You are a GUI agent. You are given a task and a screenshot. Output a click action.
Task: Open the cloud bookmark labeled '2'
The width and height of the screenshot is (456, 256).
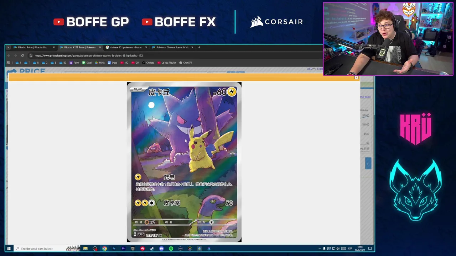[x=45, y=63]
